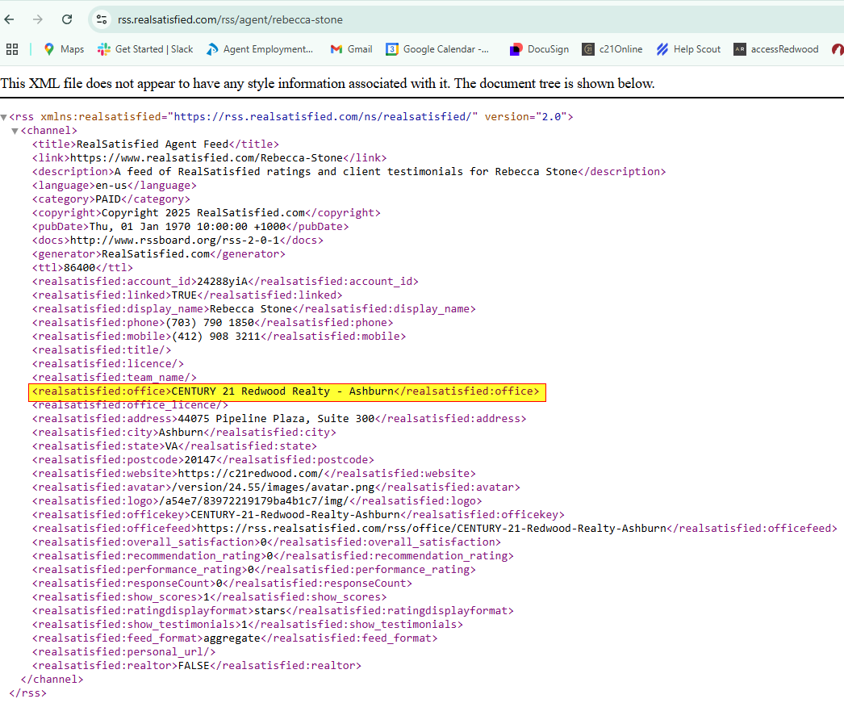Screen dimensions: 844x703
Task: Click the city Ashburn line
Action: coord(184,433)
